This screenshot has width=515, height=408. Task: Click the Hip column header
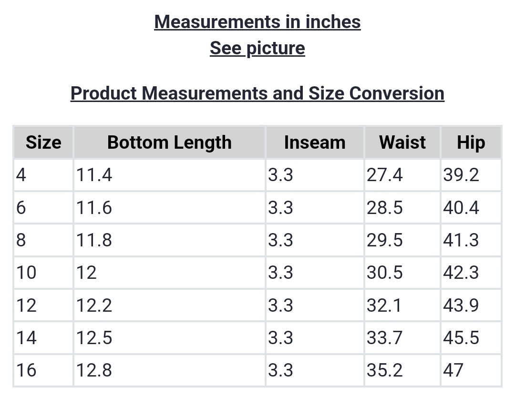pos(471,143)
